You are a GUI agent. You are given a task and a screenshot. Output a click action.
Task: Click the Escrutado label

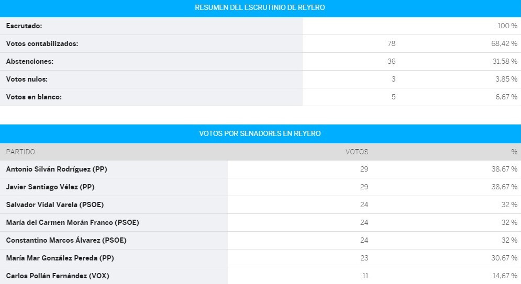click(24, 26)
